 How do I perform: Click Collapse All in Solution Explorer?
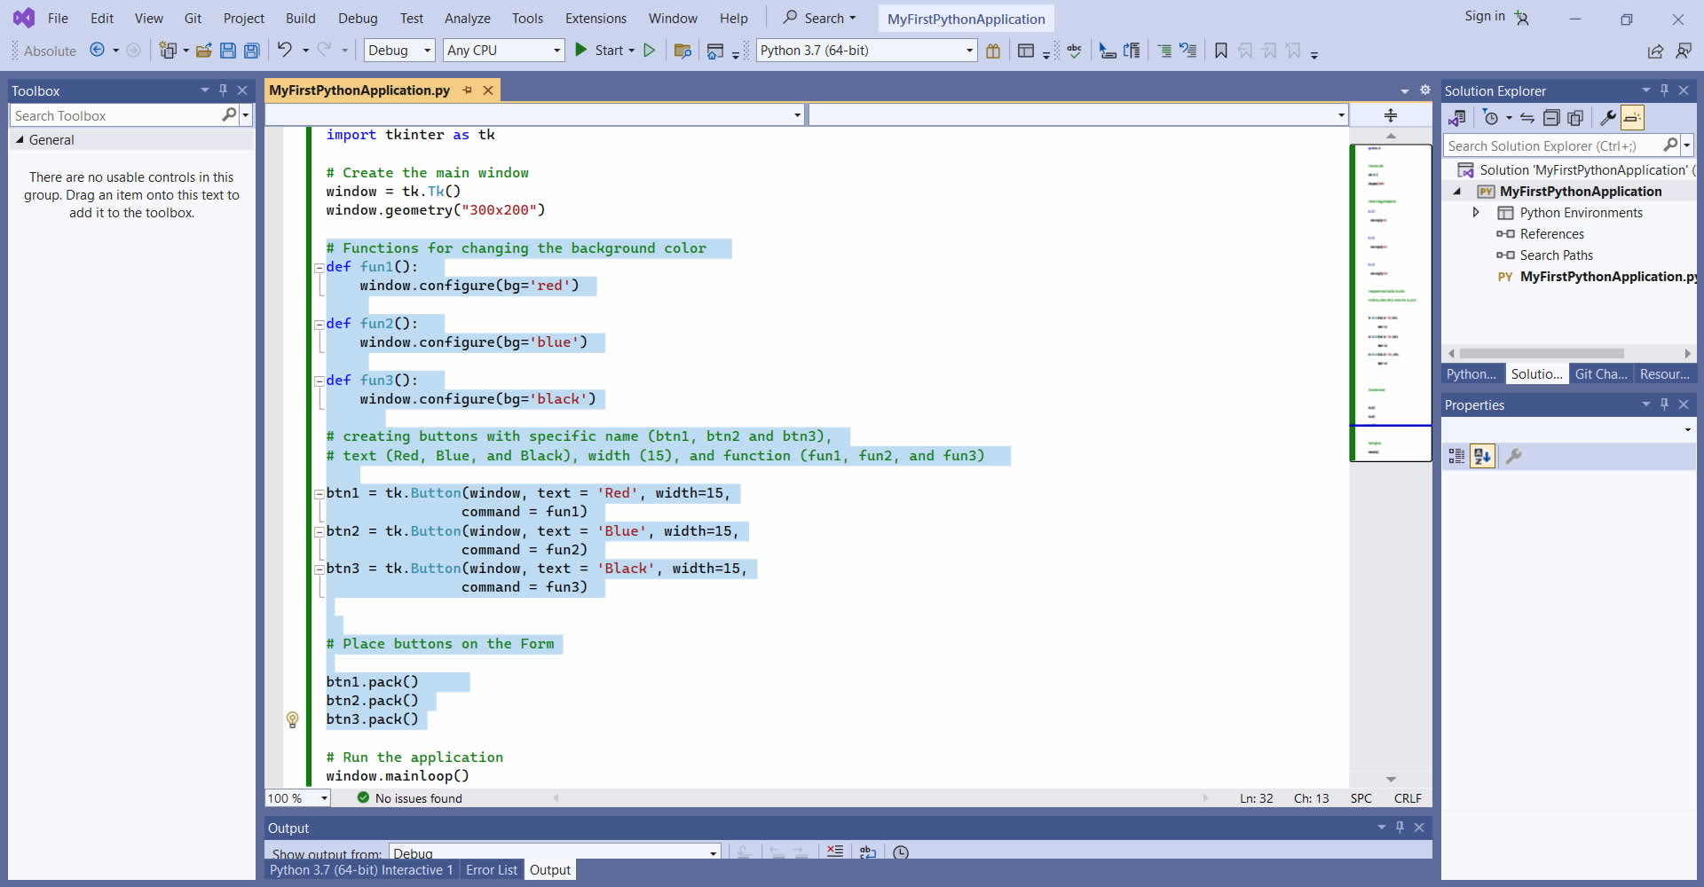coord(1551,118)
